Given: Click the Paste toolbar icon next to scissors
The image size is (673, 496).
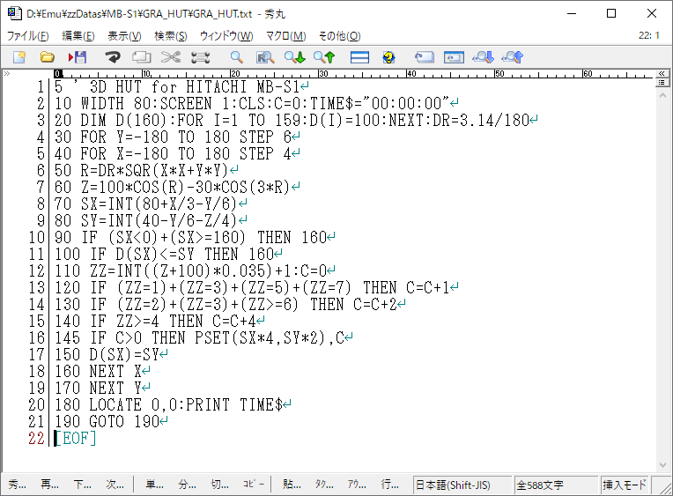Looking at the screenshot, I should [x=201, y=57].
